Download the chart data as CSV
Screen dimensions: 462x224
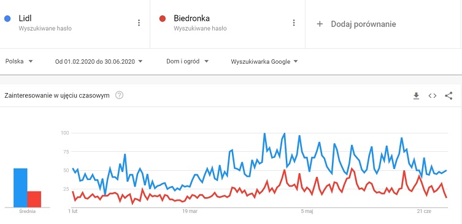point(416,96)
